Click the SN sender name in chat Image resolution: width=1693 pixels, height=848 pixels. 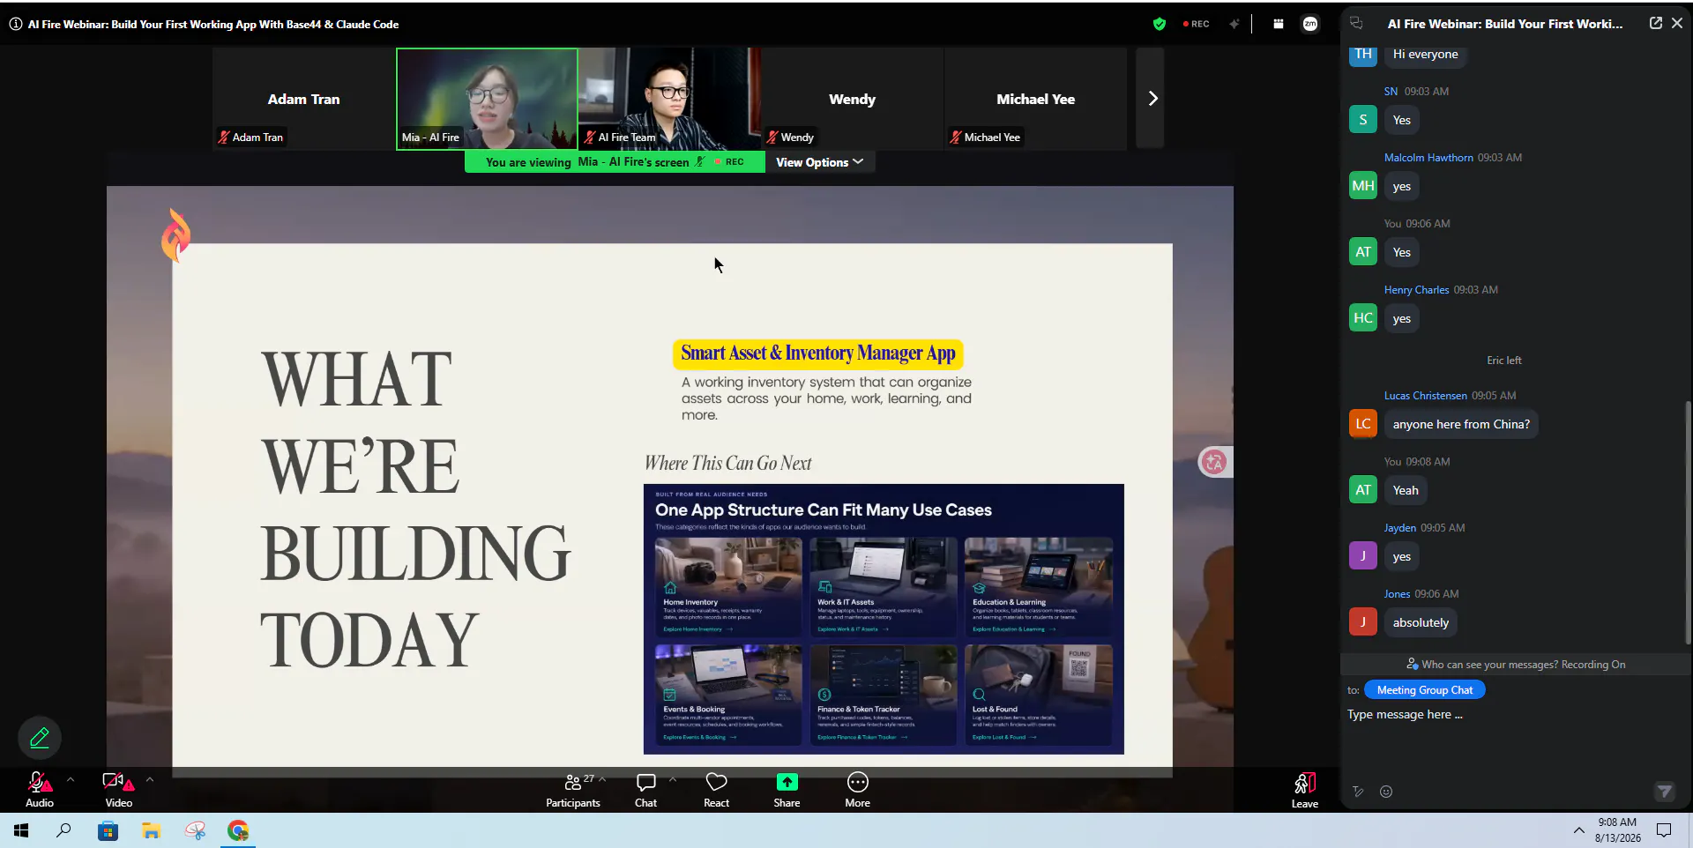1391,92
